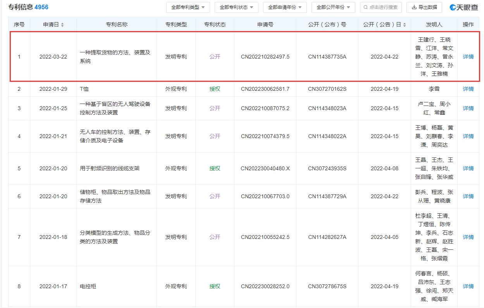Open the 全部专利类型 filter dropdown
Viewport: 484px width, 308px height.
coord(188,7)
